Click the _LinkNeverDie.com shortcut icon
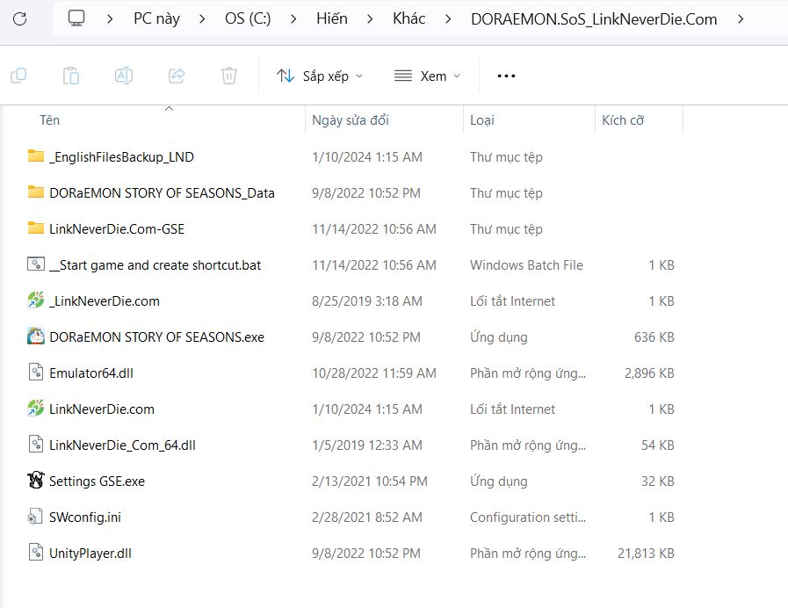Viewport: 788px width, 608px height. click(x=36, y=300)
